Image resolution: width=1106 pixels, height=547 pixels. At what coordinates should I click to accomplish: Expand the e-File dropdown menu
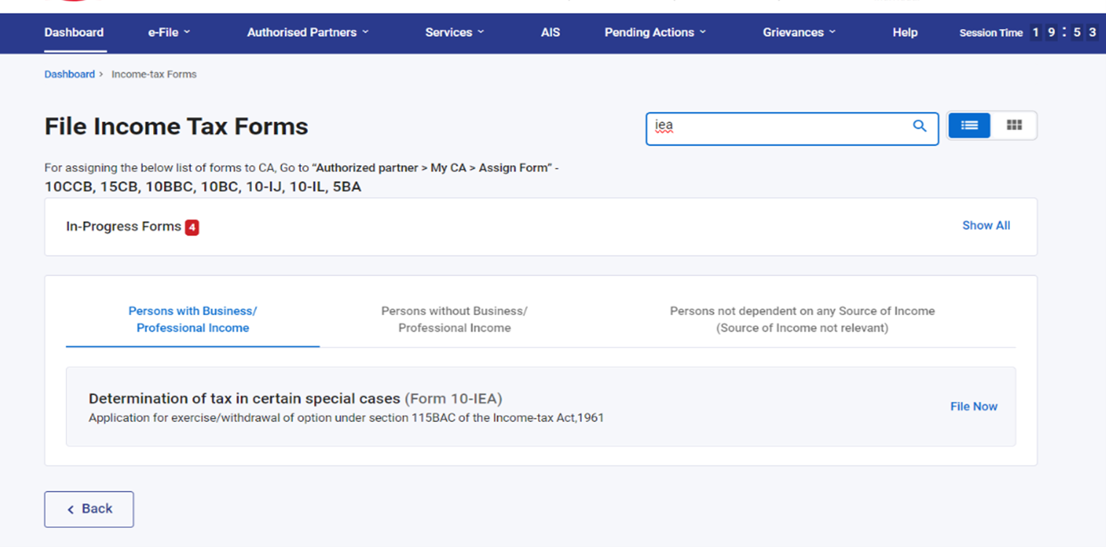point(168,33)
